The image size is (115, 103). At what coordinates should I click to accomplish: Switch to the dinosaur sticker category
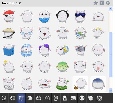coord(30,98)
